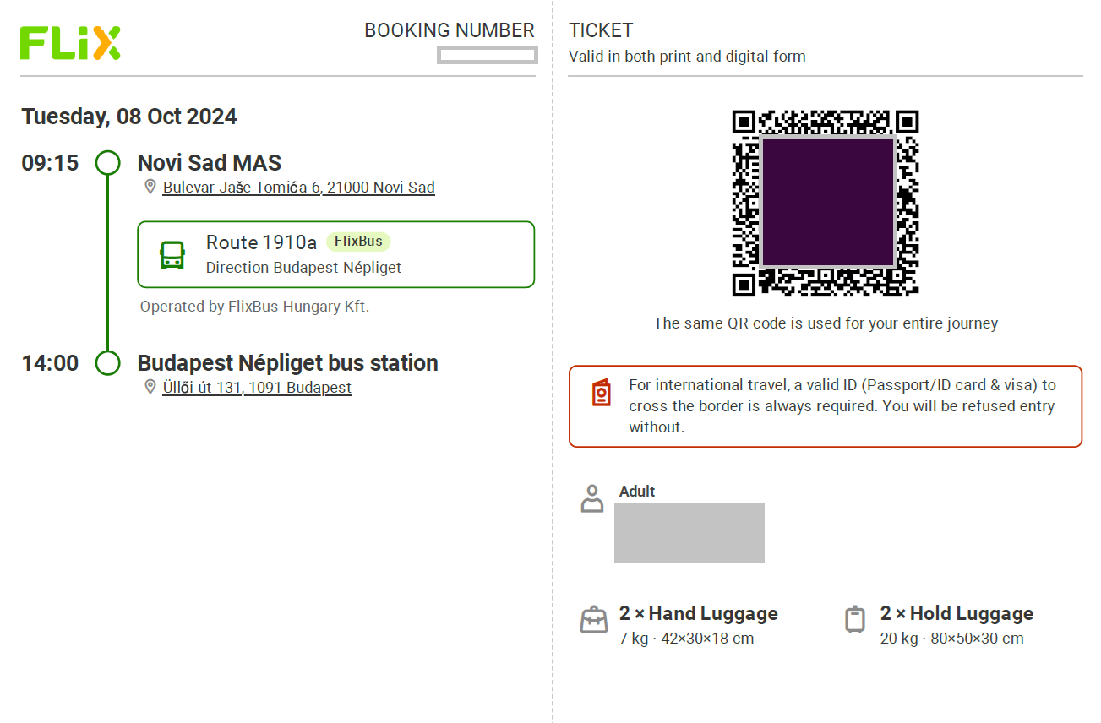Click the FlixBus green badge label
The height and width of the screenshot is (723, 1101).
(358, 242)
